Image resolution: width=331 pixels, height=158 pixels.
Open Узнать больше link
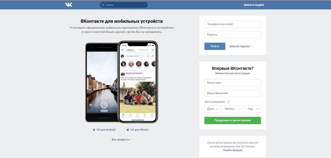click(233, 150)
